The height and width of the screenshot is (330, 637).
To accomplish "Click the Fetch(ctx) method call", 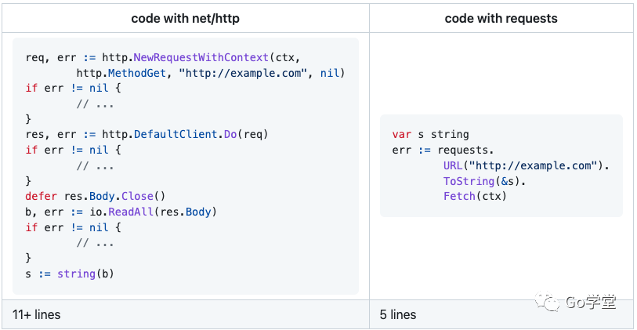I will click(475, 196).
